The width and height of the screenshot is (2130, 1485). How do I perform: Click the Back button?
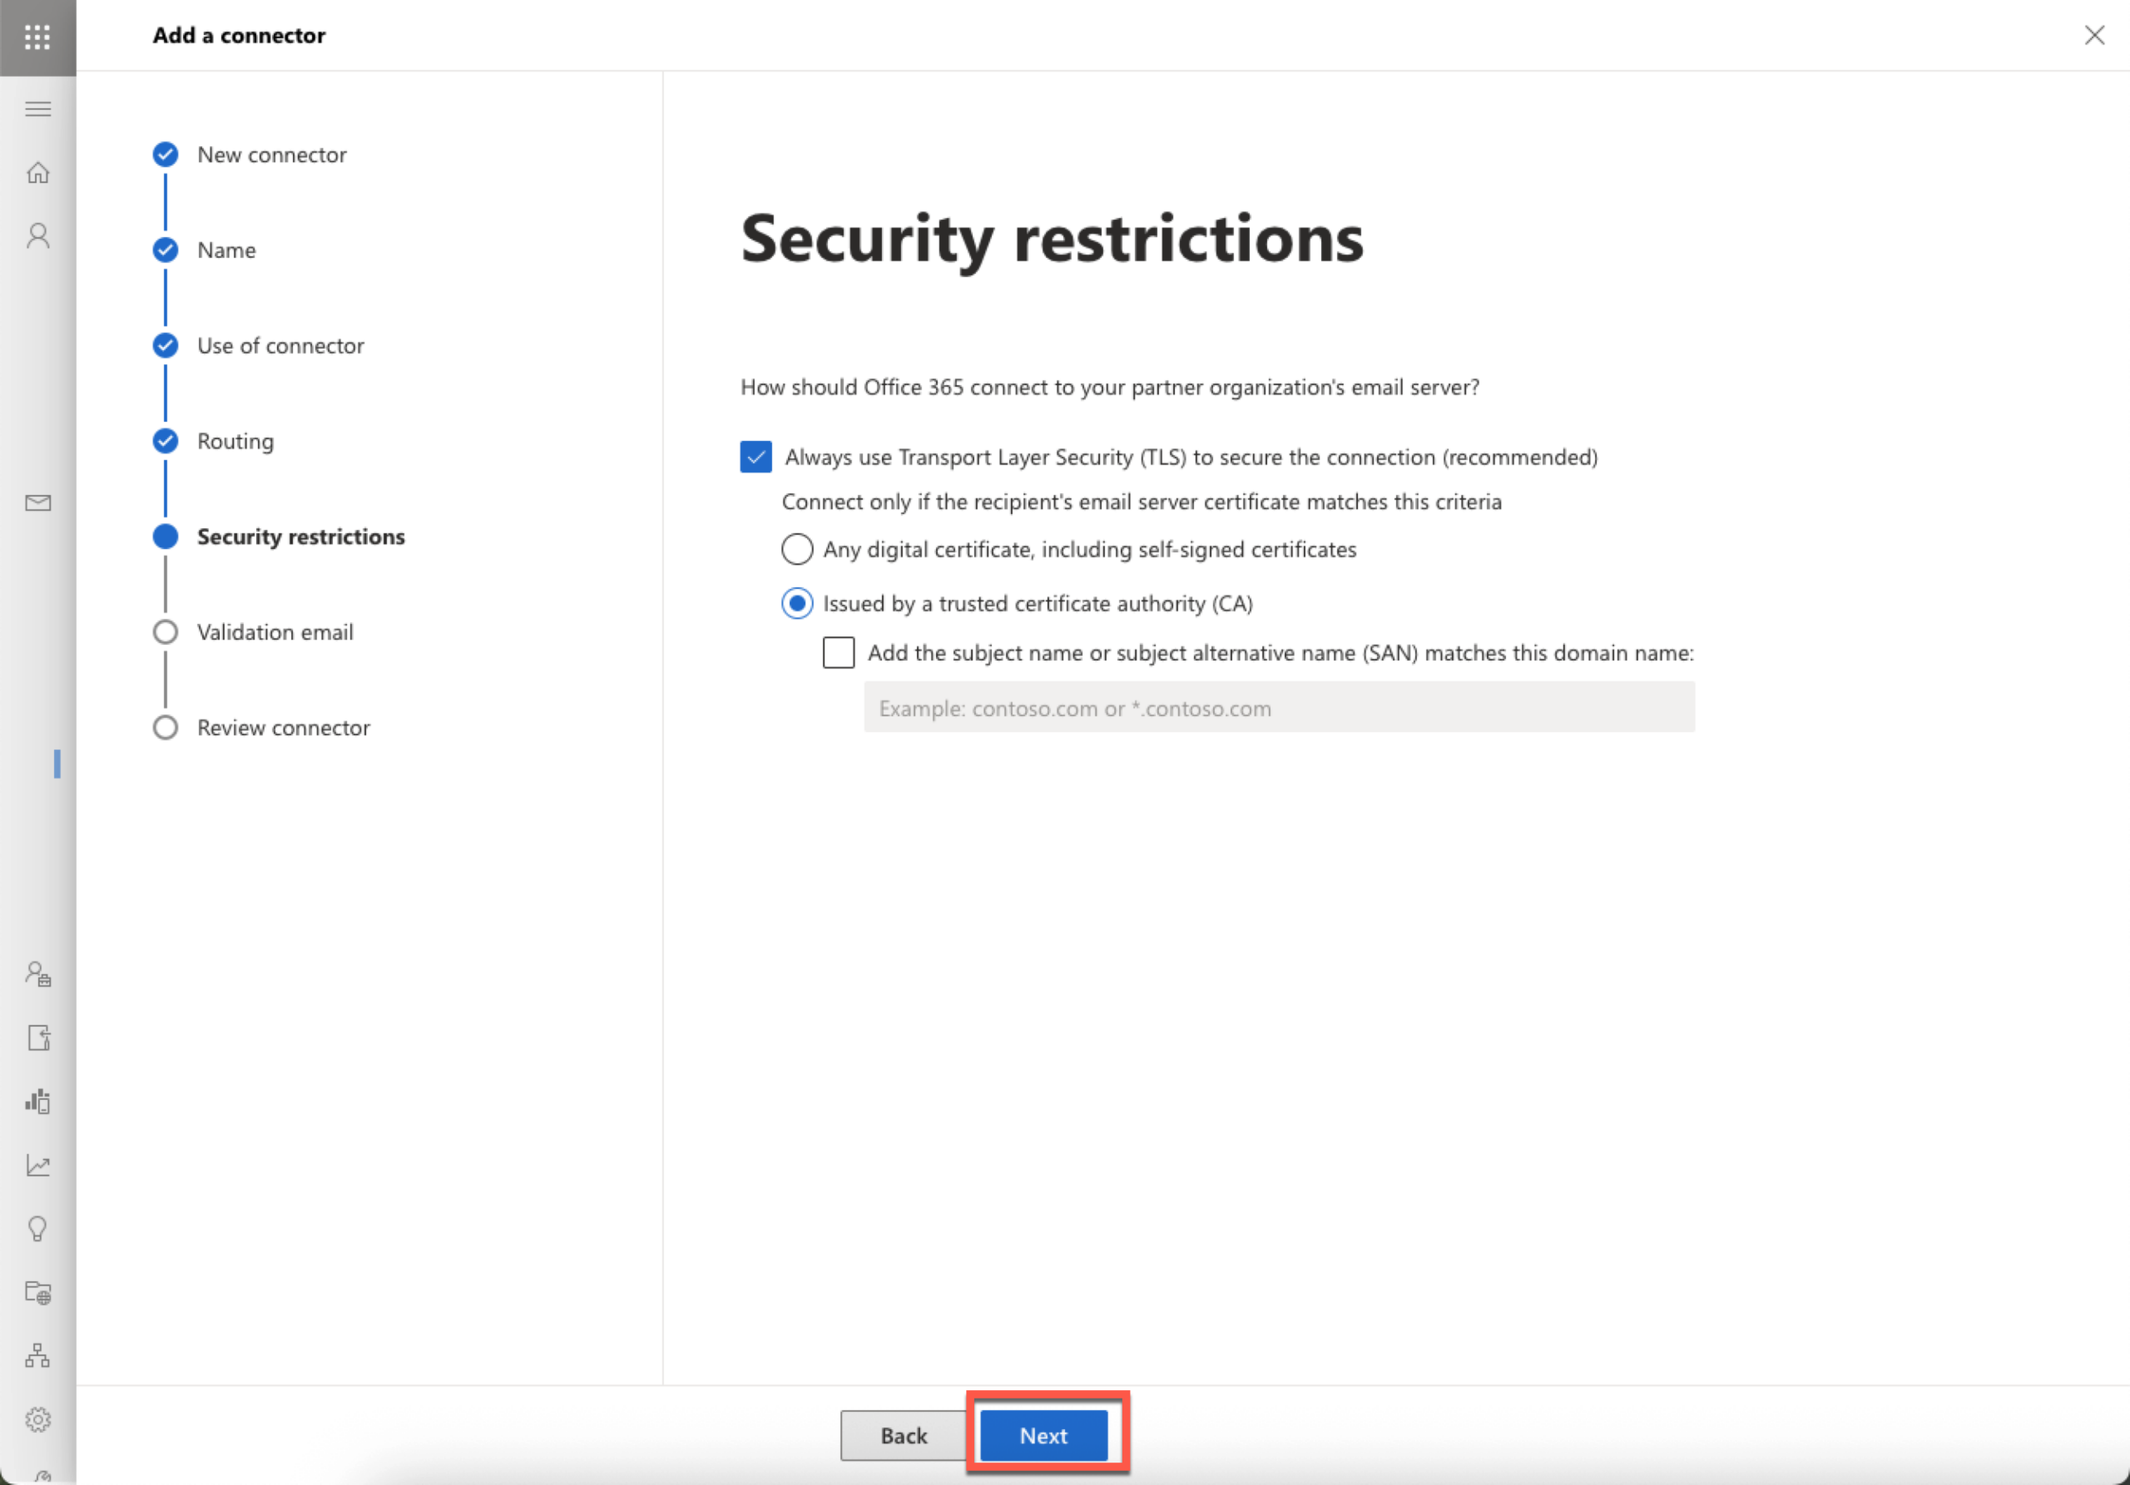[904, 1435]
